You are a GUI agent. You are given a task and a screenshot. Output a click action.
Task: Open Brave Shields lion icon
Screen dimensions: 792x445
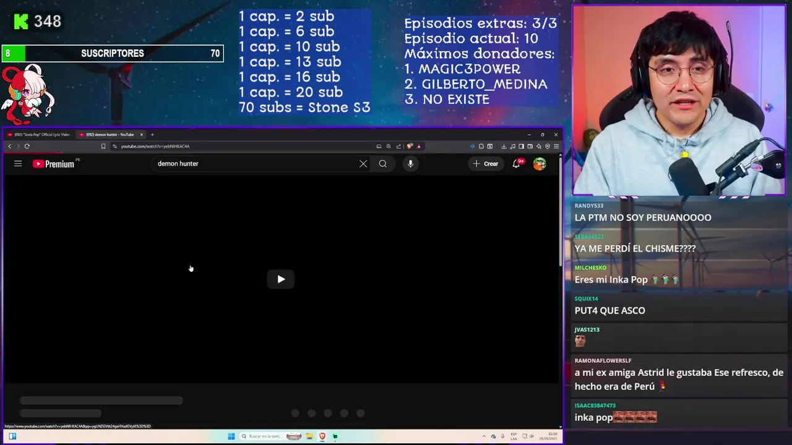point(410,146)
